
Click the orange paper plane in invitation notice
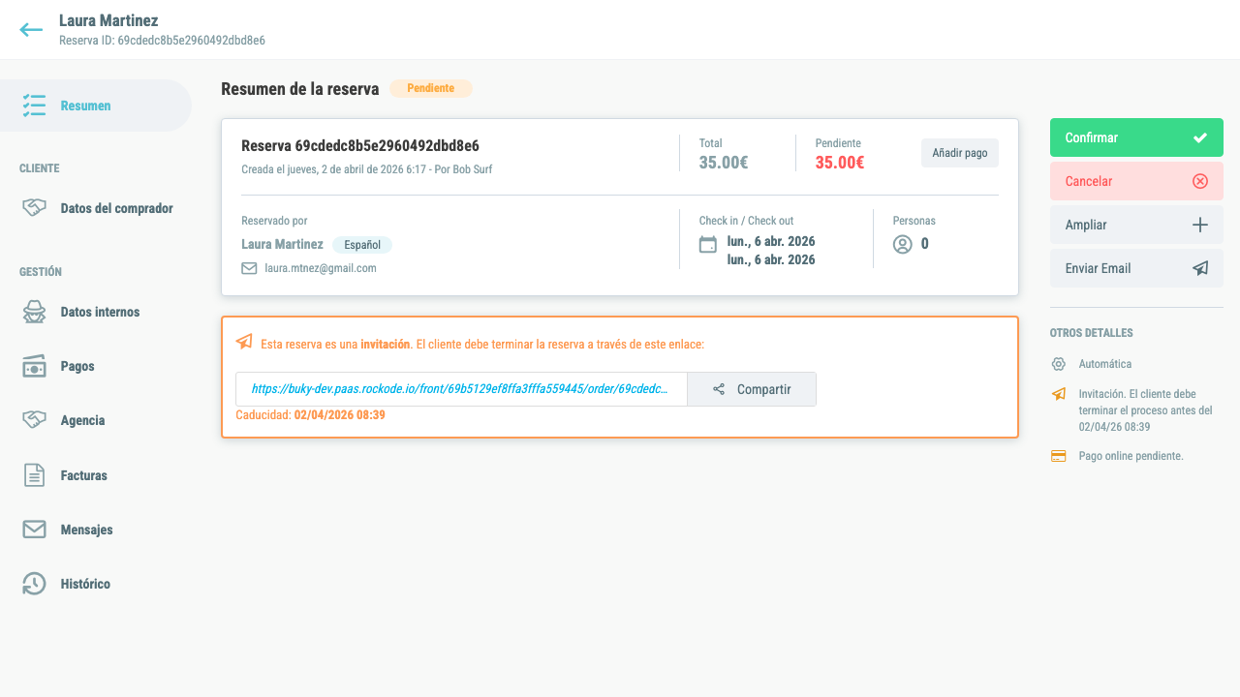click(x=244, y=342)
